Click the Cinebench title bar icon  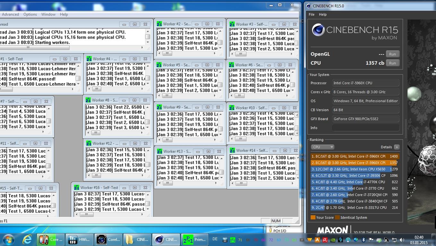[309, 6]
